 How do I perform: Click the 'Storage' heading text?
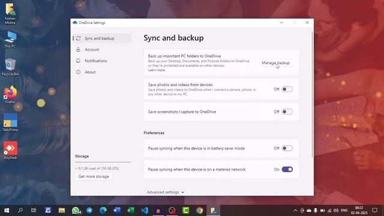(x=82, y=156)
